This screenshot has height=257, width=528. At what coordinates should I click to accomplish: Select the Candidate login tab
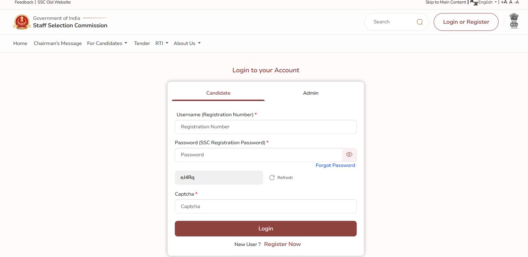click(x=218, y=93)
